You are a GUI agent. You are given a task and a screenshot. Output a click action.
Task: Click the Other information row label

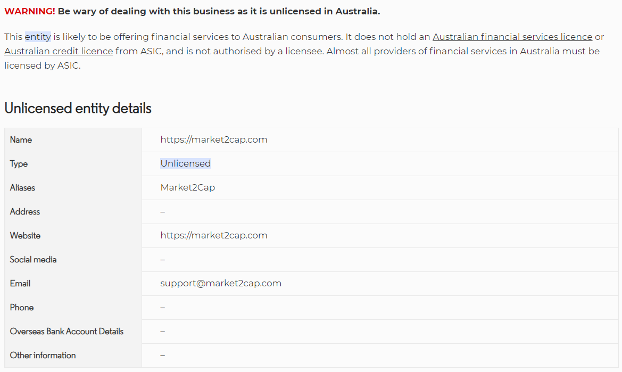pos(43,356)
